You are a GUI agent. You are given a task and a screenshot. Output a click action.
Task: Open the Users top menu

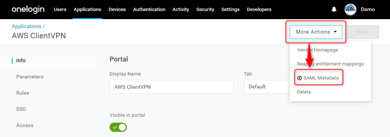(x=60, y=10)
